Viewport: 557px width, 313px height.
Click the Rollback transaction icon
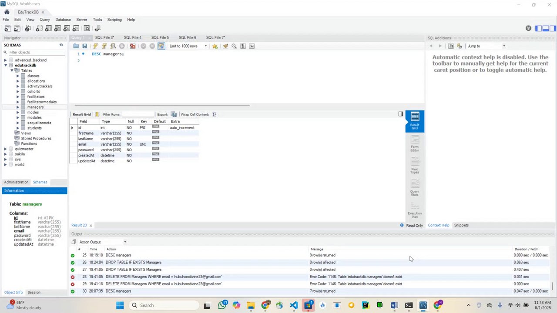152,46
